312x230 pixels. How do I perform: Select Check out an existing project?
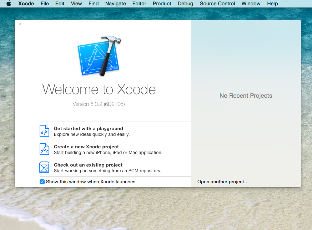click(115, 167)
